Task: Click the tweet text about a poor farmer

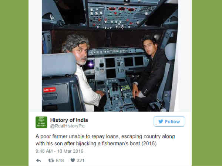Action: tap(105, 140)
